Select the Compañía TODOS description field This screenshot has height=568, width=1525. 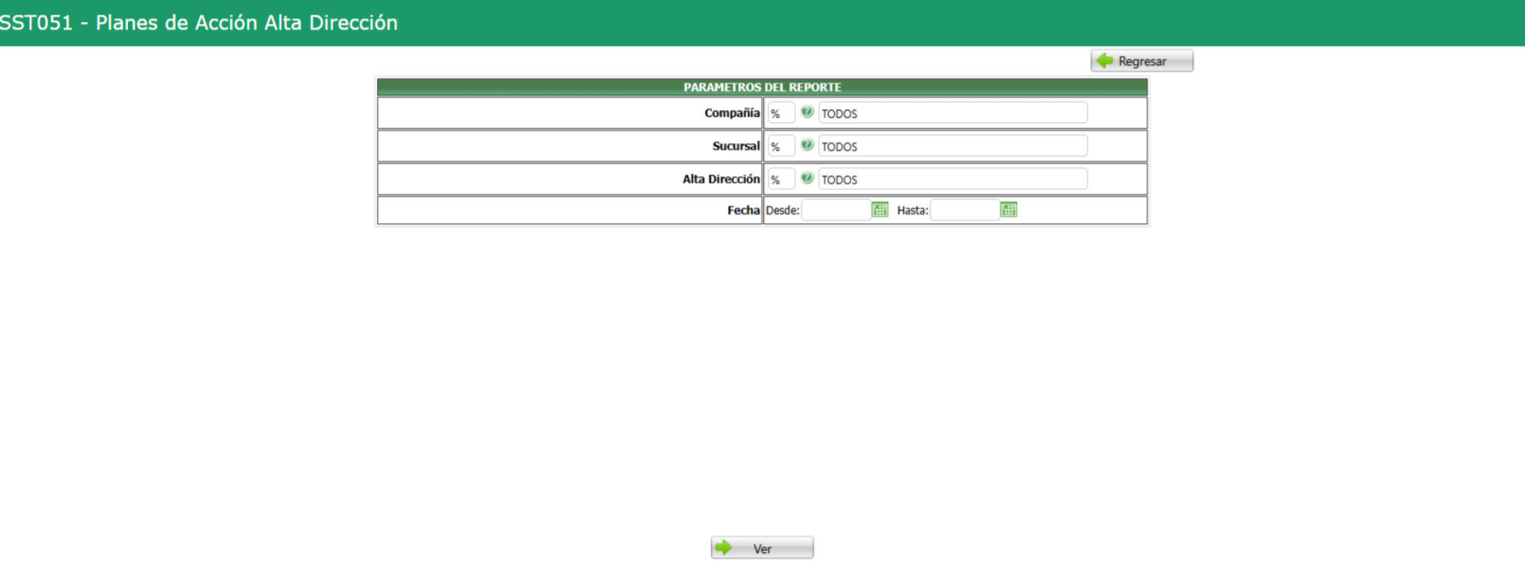[953, 113]
